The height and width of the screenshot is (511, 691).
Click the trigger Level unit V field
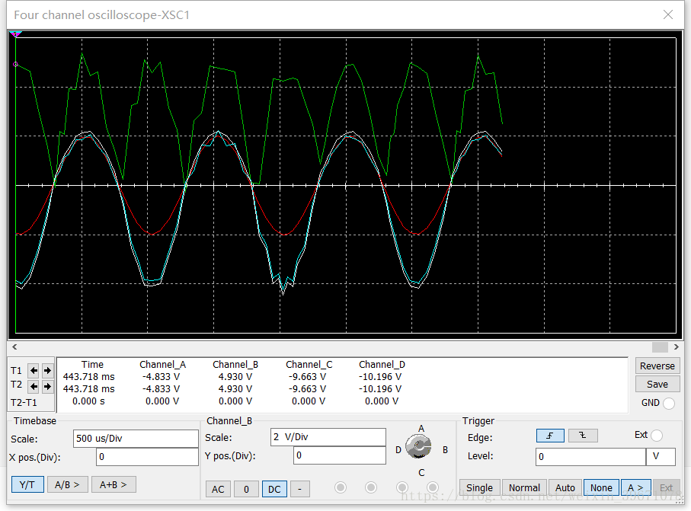click(661, 457)
